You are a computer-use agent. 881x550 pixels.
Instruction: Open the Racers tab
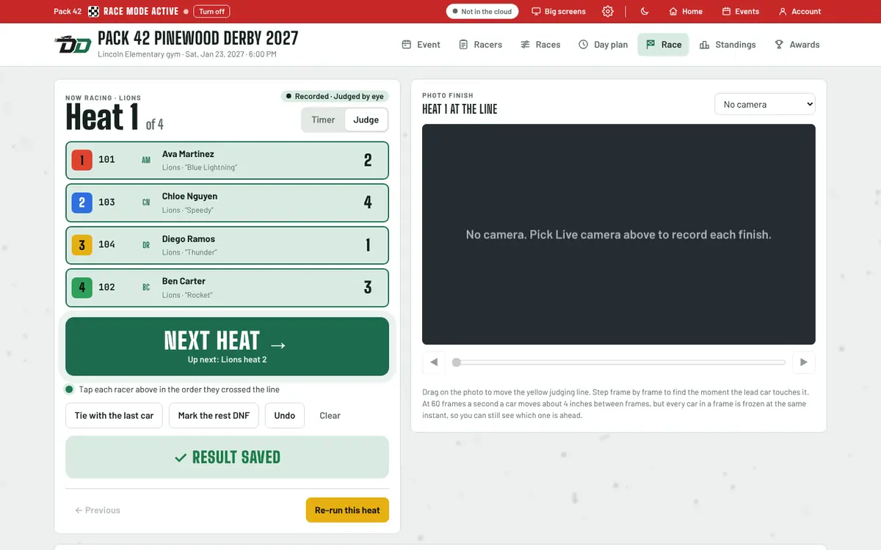pos(480,45)
